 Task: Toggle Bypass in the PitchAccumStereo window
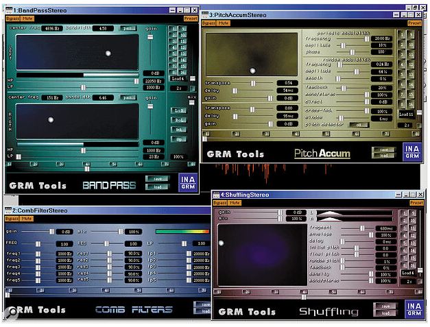coord(209,23)
